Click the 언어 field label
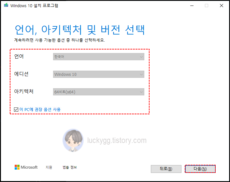This screenshot has width=230, height=182. tap(19, 56)
